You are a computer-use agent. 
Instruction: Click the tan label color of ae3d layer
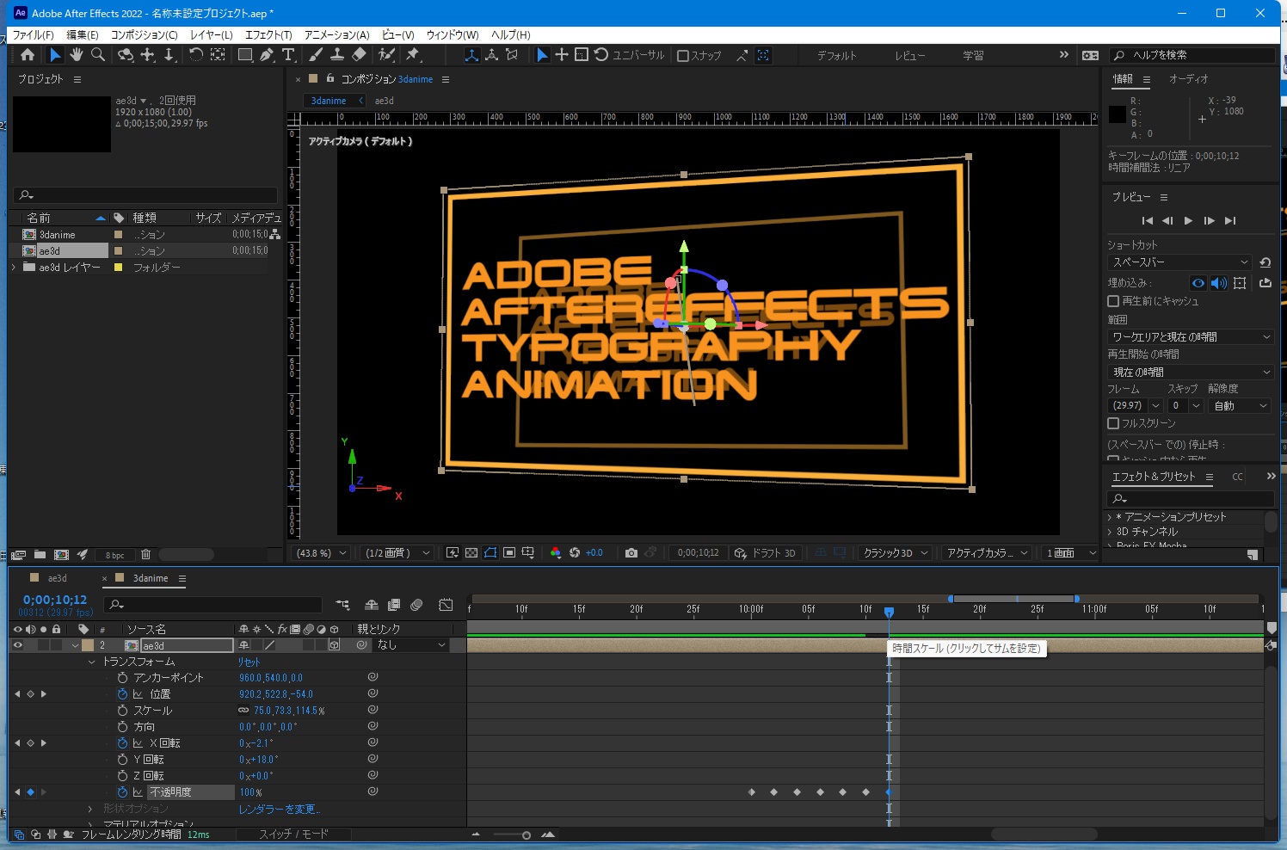coord(88,645)
